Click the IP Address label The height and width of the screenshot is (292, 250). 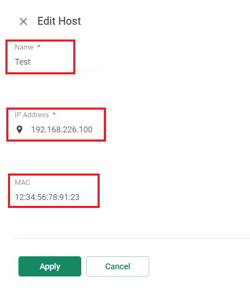[32, 115]
